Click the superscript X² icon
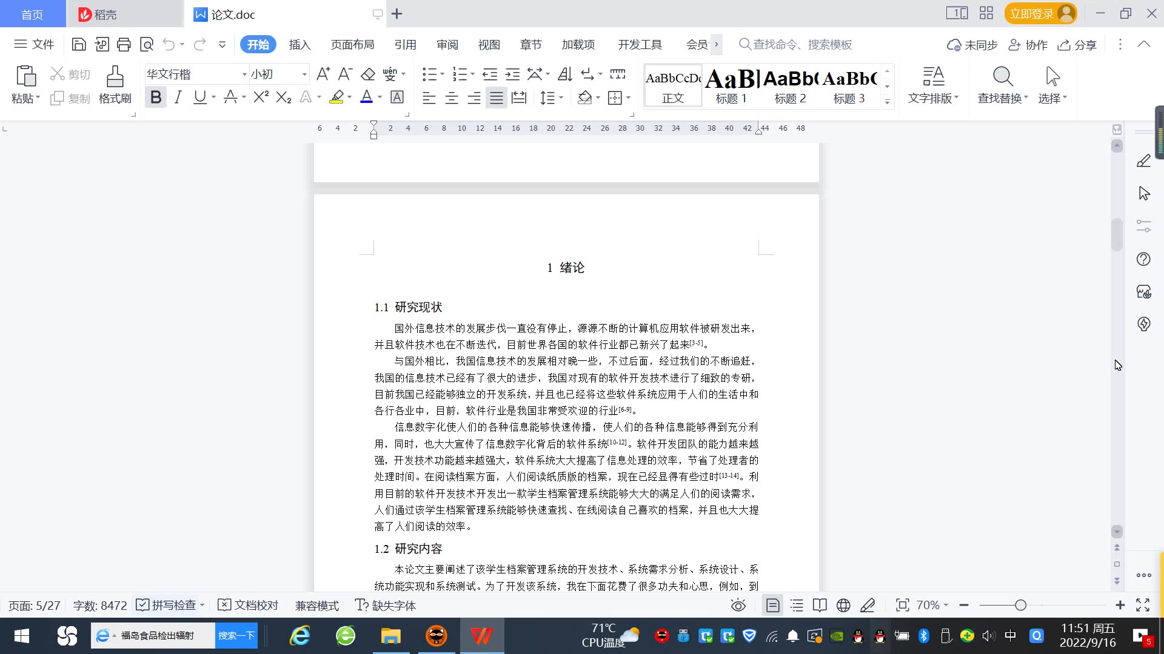 261,97
